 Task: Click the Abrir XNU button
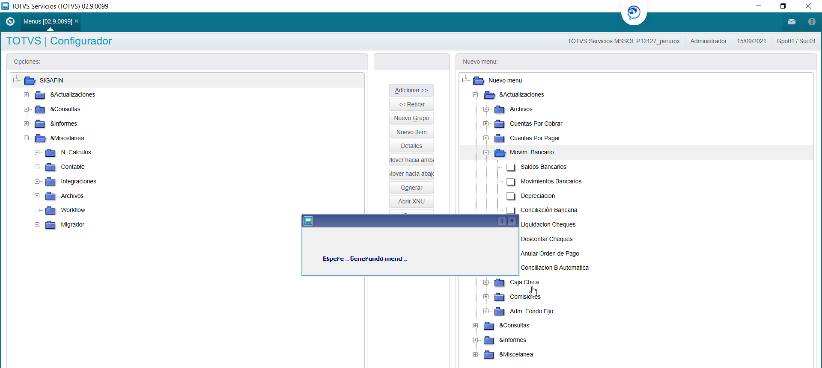click(x=411, y=201)
